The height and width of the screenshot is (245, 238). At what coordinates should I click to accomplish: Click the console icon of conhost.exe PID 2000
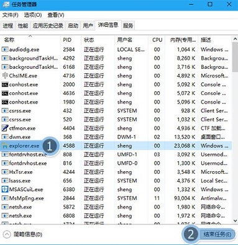point(5,84)
